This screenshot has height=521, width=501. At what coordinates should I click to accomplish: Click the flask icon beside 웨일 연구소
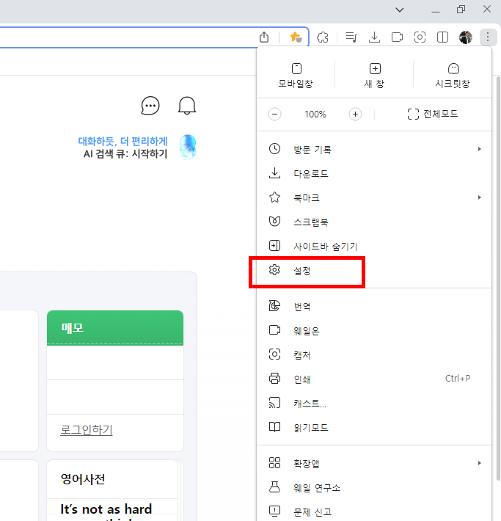274,487
